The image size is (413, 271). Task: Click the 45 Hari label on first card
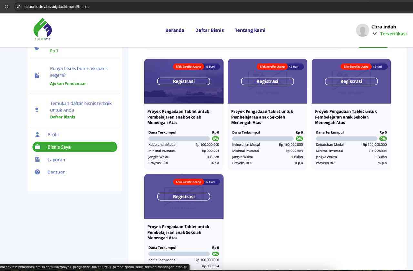(210, 67)
